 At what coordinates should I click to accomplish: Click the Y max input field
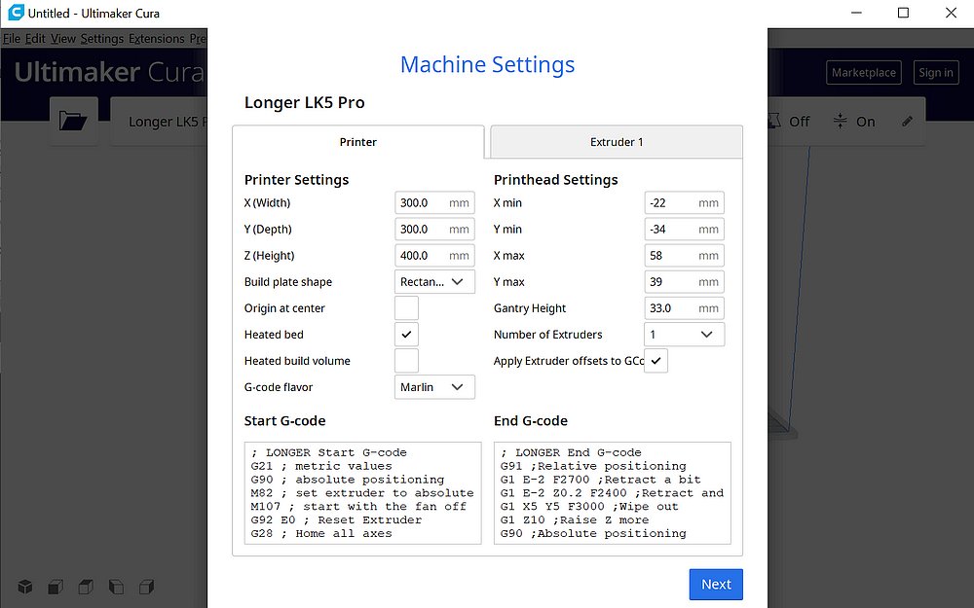(x=684, y=282)
